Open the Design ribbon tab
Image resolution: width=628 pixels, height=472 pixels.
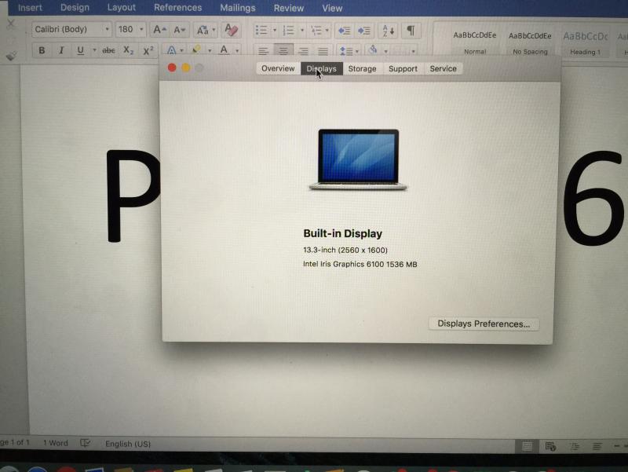[x=75, y=8]
